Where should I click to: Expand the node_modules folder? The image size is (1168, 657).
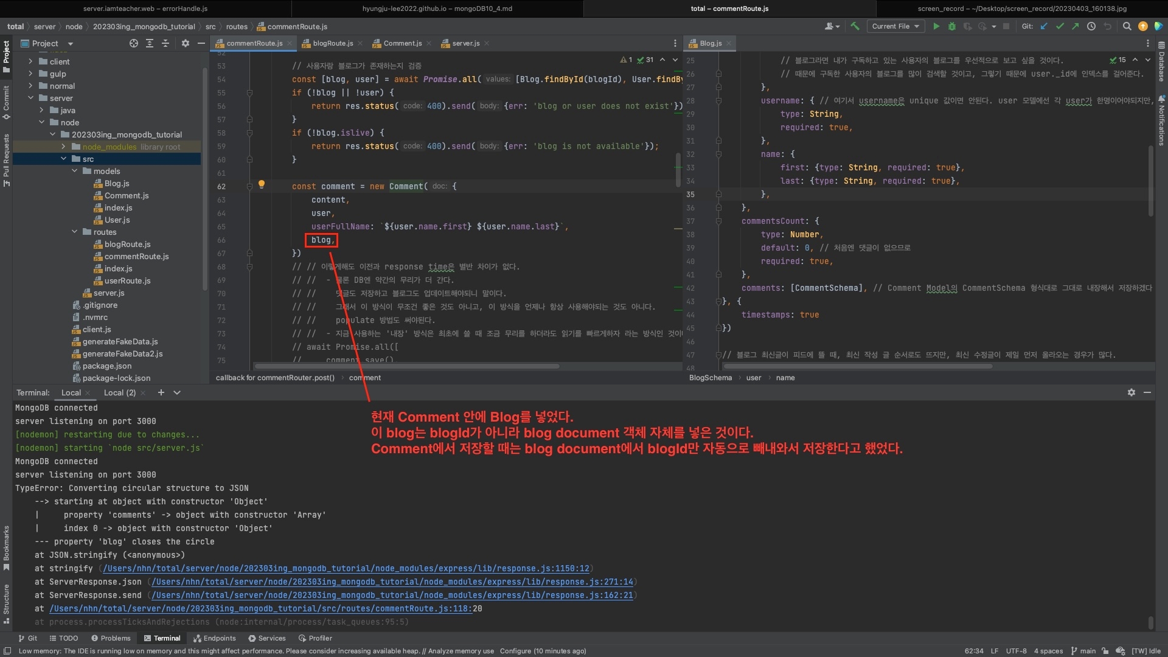tap(63, 147)
